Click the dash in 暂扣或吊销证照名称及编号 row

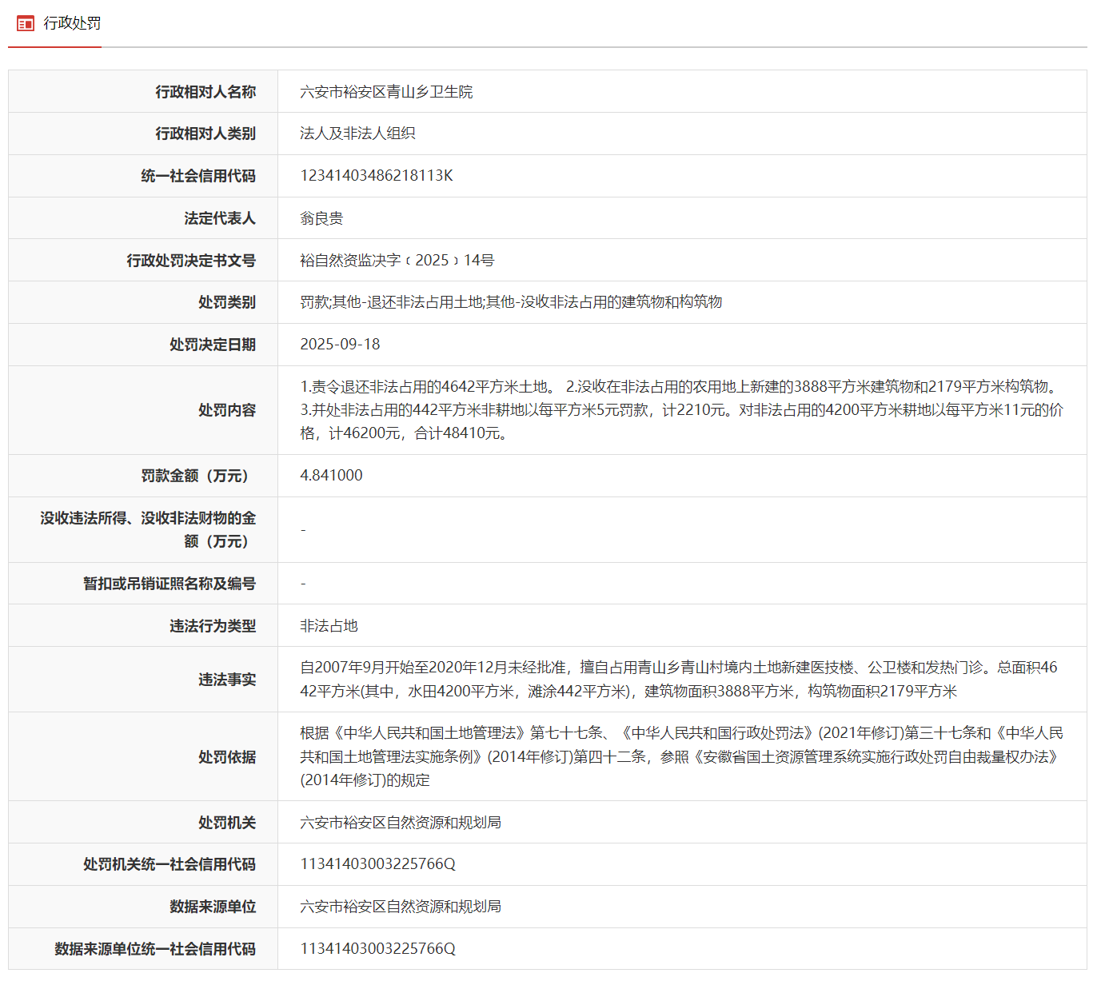pos(303,583)
